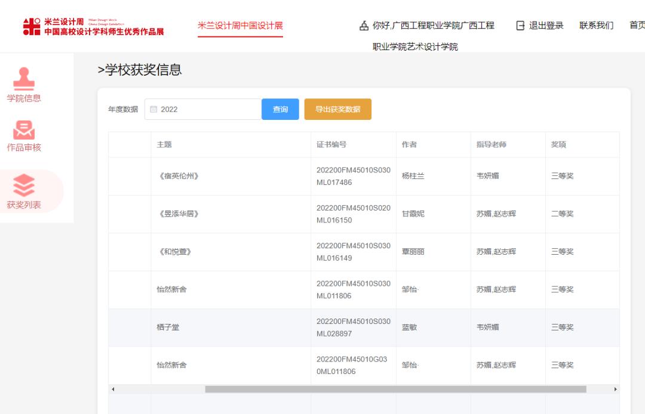
Task: Click the 导出获奖数据 export button
Action: click(x=337, y=110)
